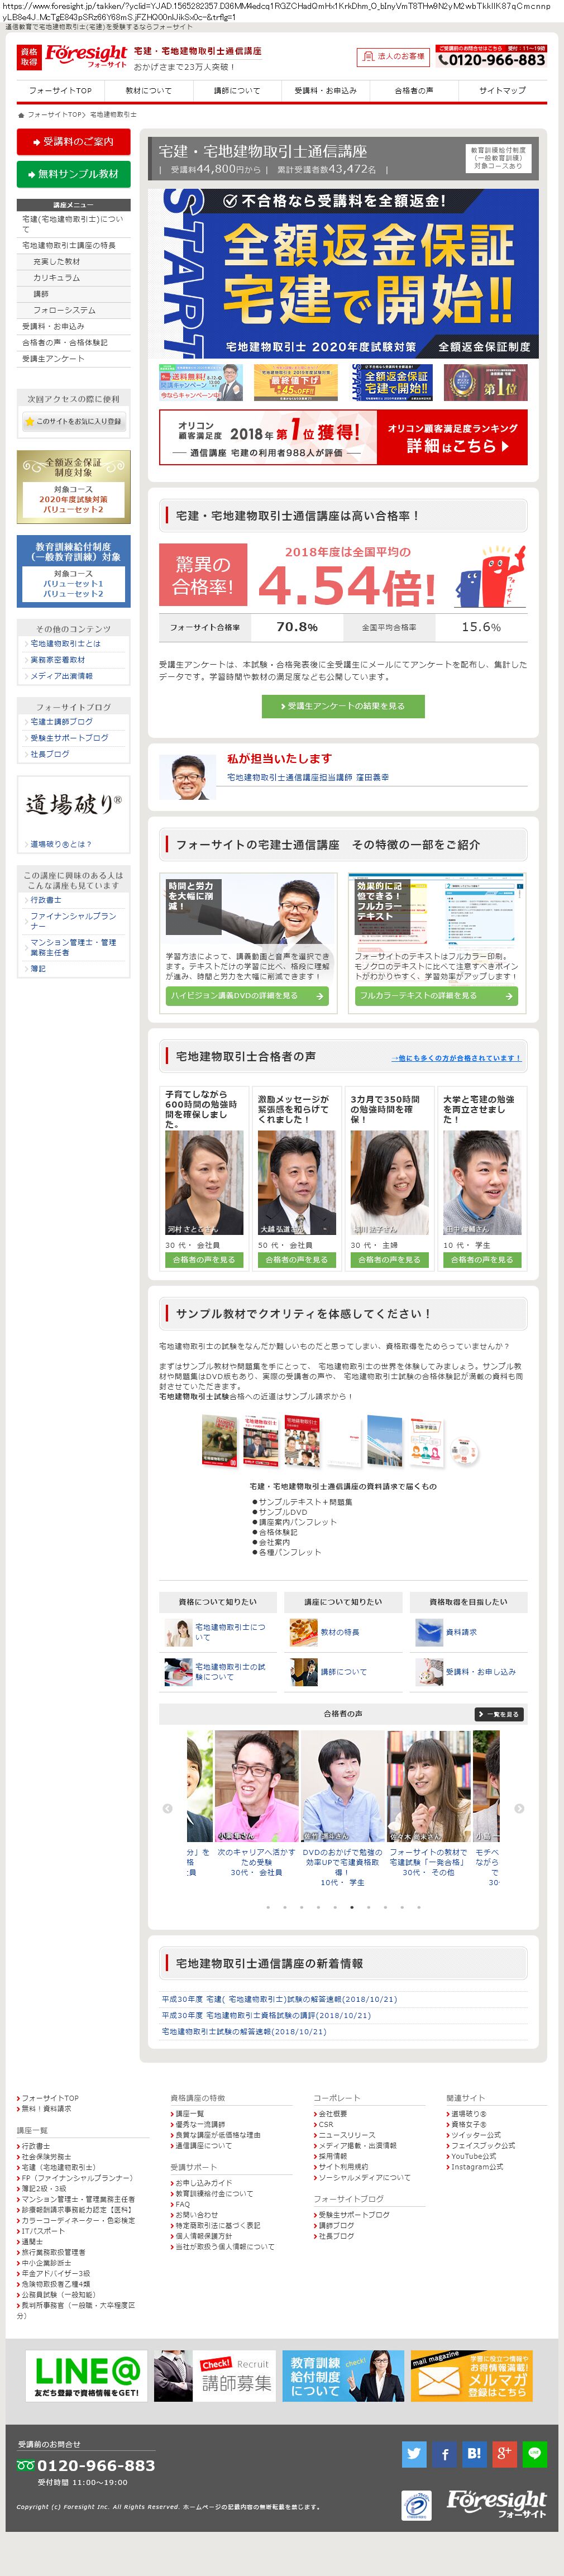Open the Google+ icon in the footer

coord(504,2453)
